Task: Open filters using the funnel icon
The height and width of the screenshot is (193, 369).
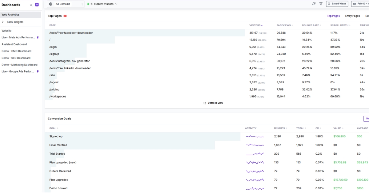Action: [x=321, y=4]
